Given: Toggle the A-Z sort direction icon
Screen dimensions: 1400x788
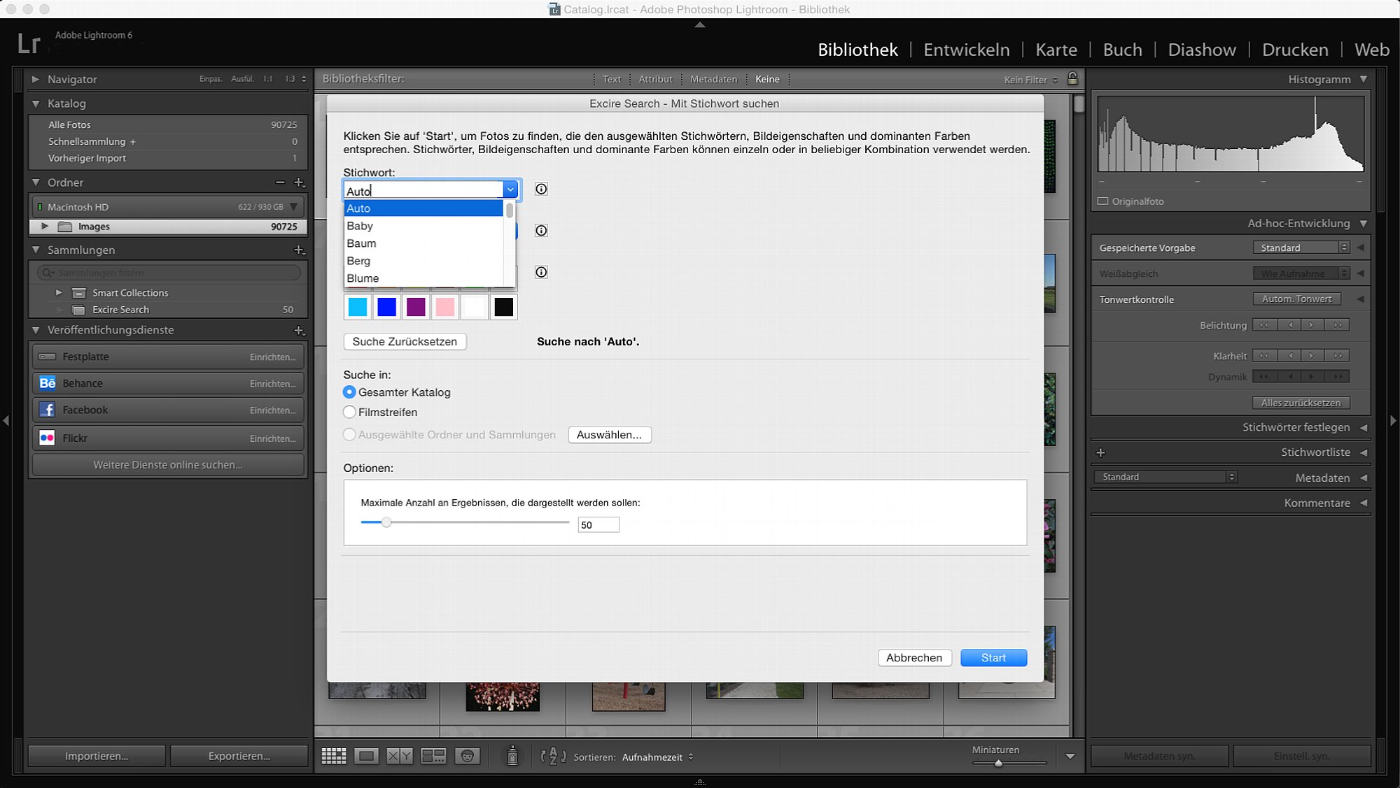Looking at the screenshot, I should (x=553, y=756).
